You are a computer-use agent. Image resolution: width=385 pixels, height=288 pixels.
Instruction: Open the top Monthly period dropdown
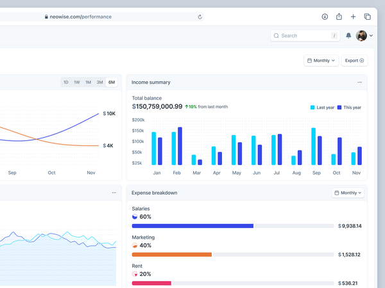(x=321, y=61)
